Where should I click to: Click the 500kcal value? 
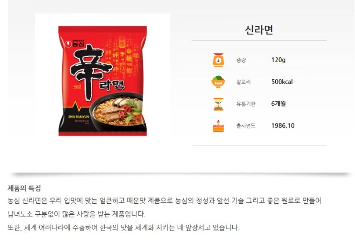282,82
